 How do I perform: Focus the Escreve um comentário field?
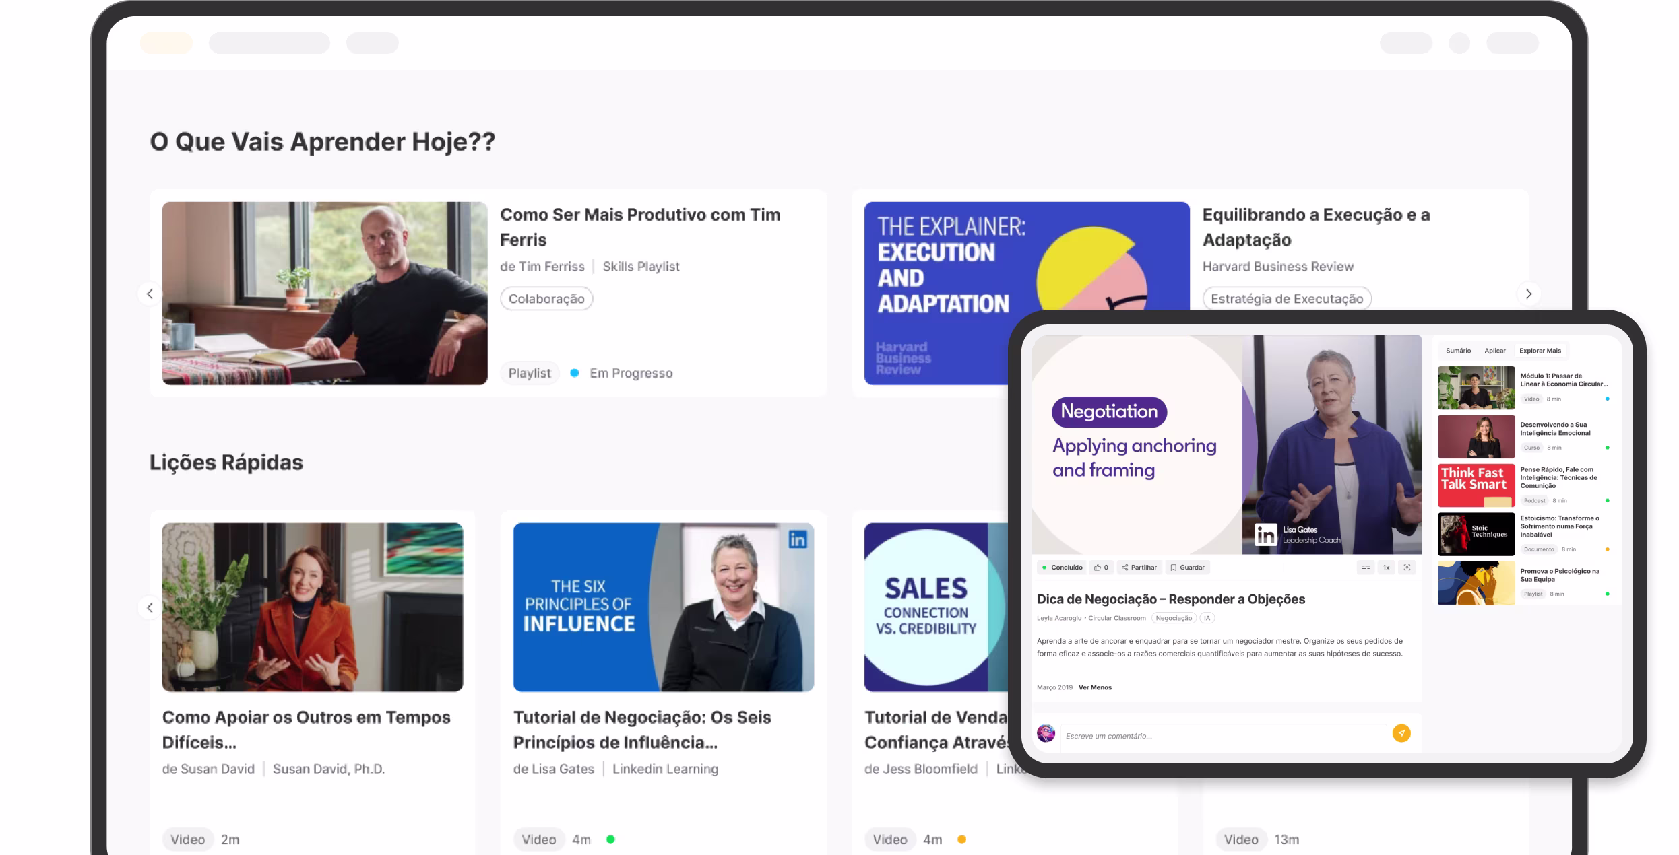click(x=1223, y=736)
